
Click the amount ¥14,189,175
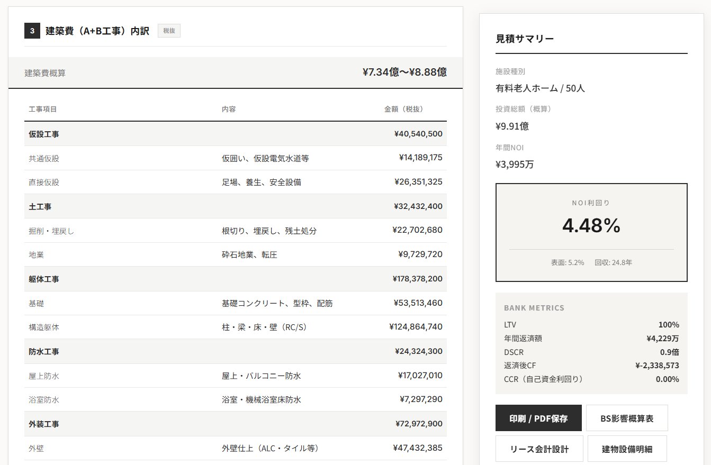click(420, 158)
